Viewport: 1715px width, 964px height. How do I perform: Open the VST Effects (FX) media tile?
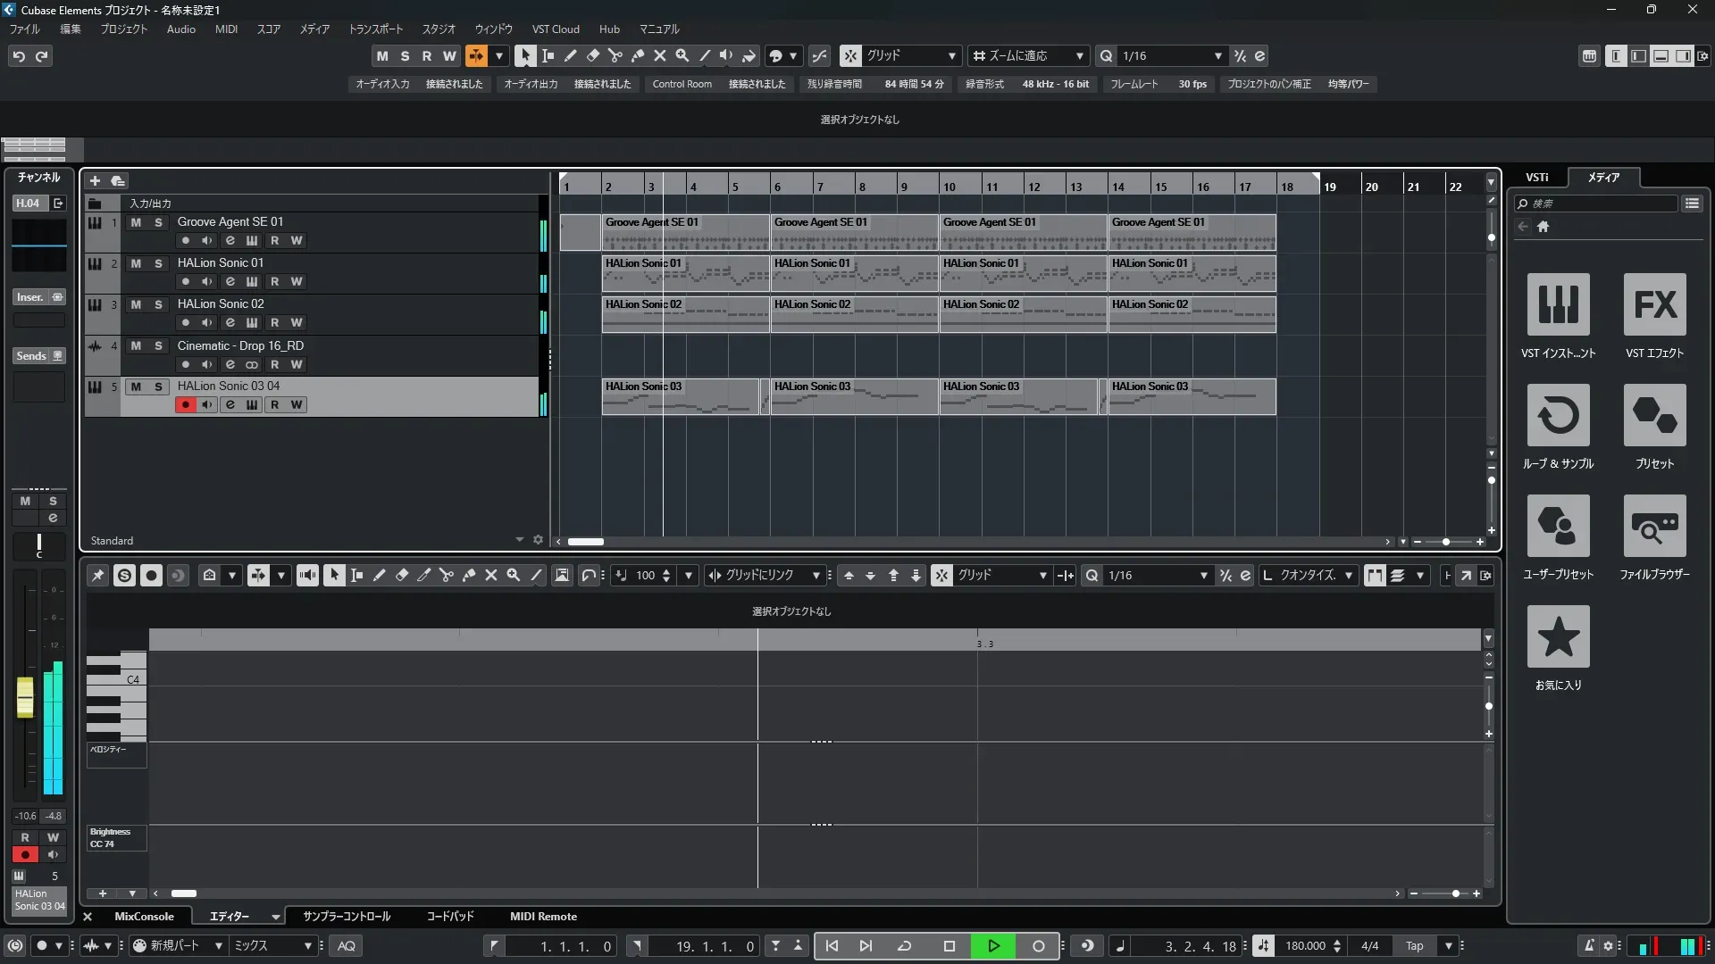coord(1654,304)
